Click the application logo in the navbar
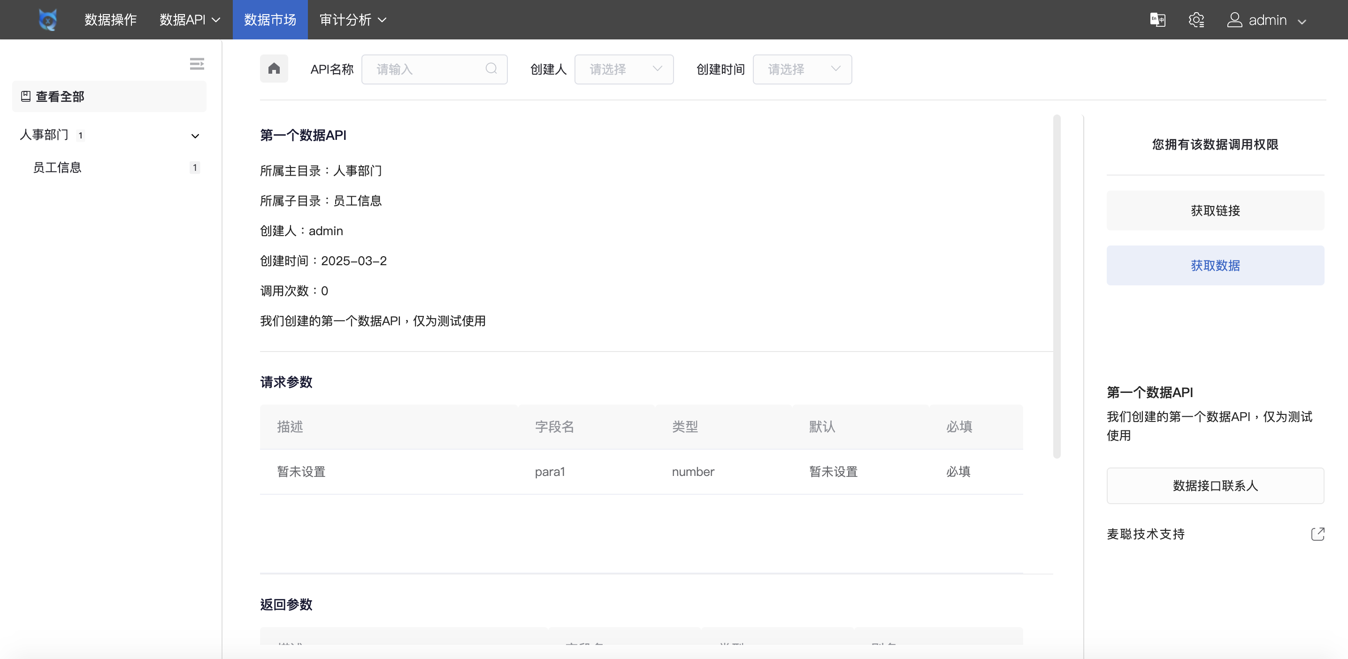1348x659 pixels. coord(47,19)
